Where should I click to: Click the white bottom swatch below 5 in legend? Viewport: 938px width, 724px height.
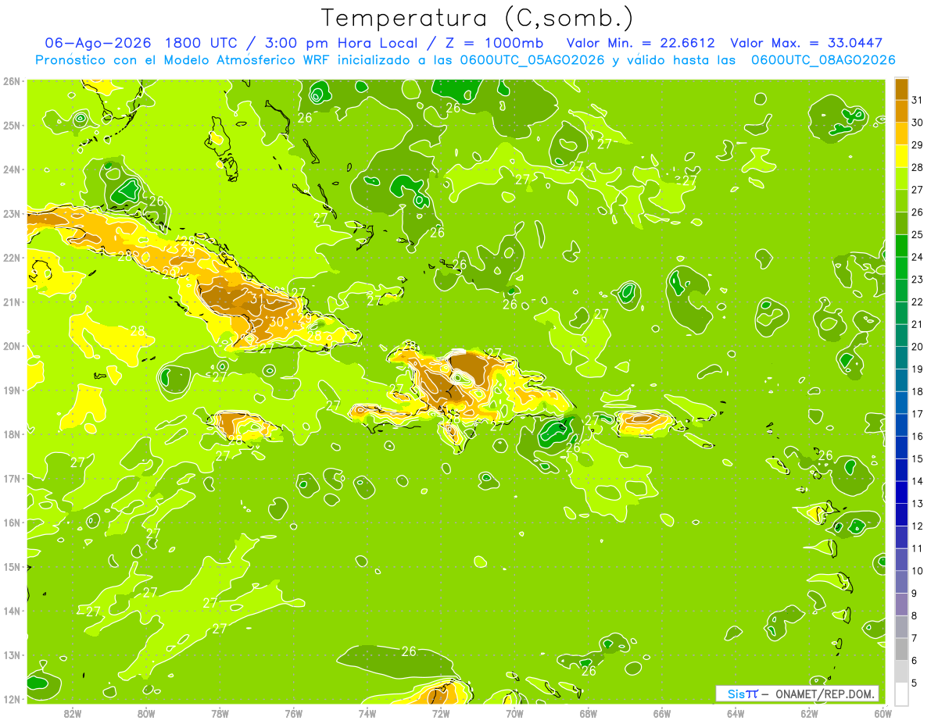click(x=901, y=694)
